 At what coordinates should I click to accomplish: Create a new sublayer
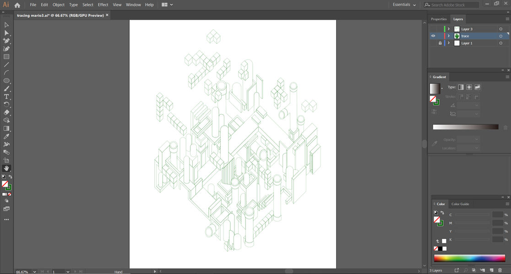[x=483, y=270]
